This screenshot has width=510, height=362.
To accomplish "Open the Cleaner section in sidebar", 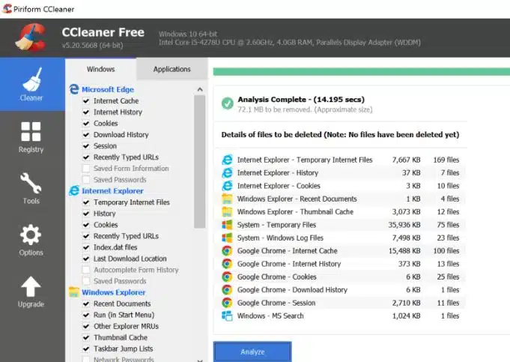I will coord(32,84).
